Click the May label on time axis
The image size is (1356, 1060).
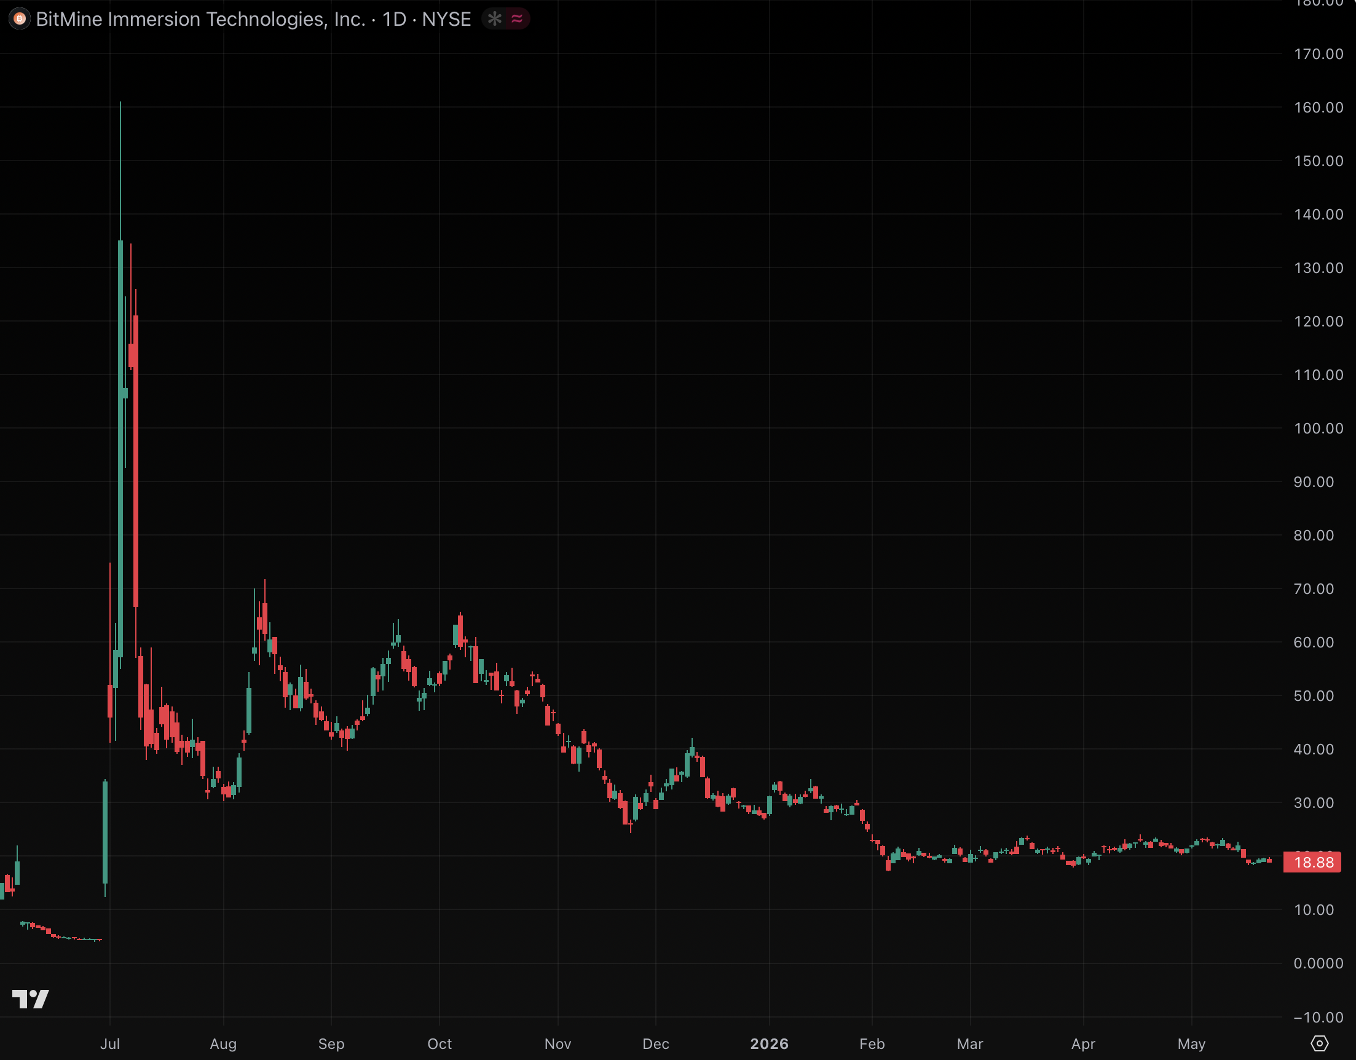pyautogui.click(x=1191, y=1044)
